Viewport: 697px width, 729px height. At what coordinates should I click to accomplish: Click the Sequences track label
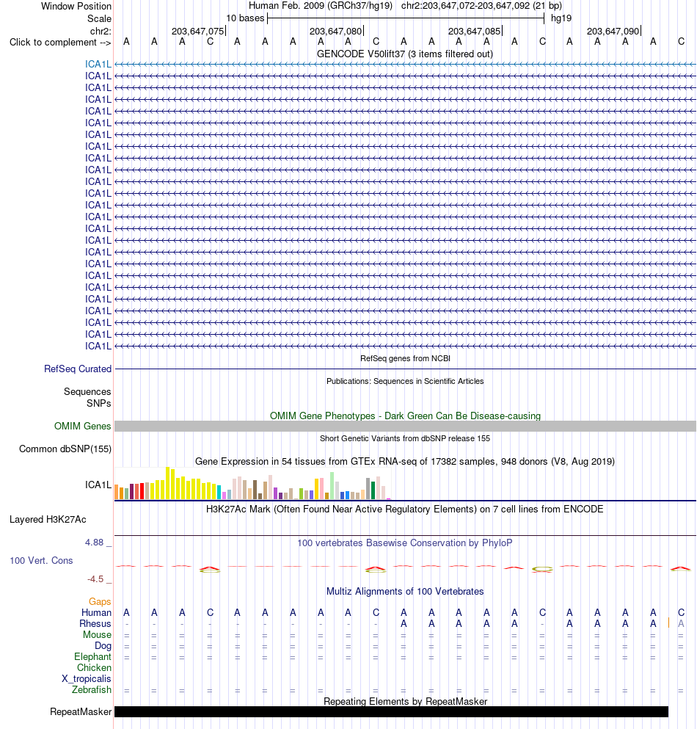(87, 391)
